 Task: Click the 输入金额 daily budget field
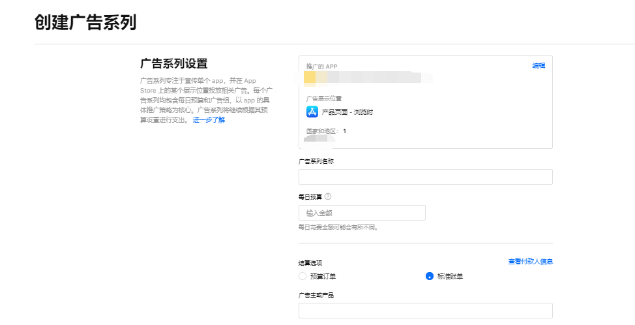[x=362, y=213]
